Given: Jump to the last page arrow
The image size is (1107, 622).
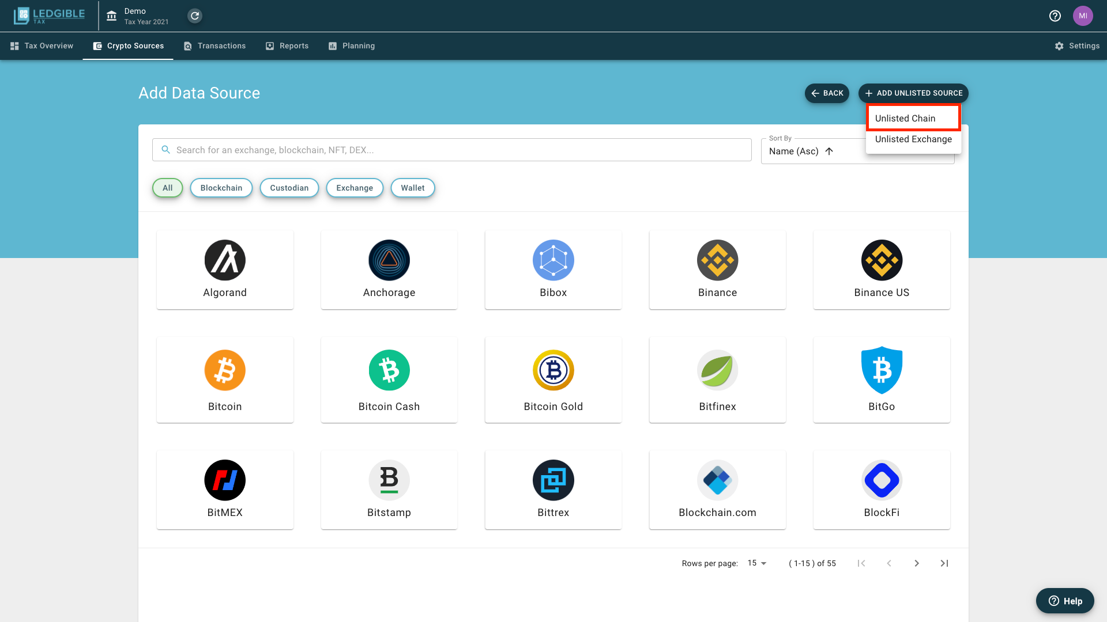Looking at the screenshot, I should [x=944, y=563].
